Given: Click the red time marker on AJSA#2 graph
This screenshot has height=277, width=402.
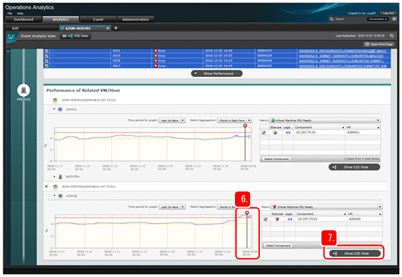Looking at the screenshot, I should [247, 213].
